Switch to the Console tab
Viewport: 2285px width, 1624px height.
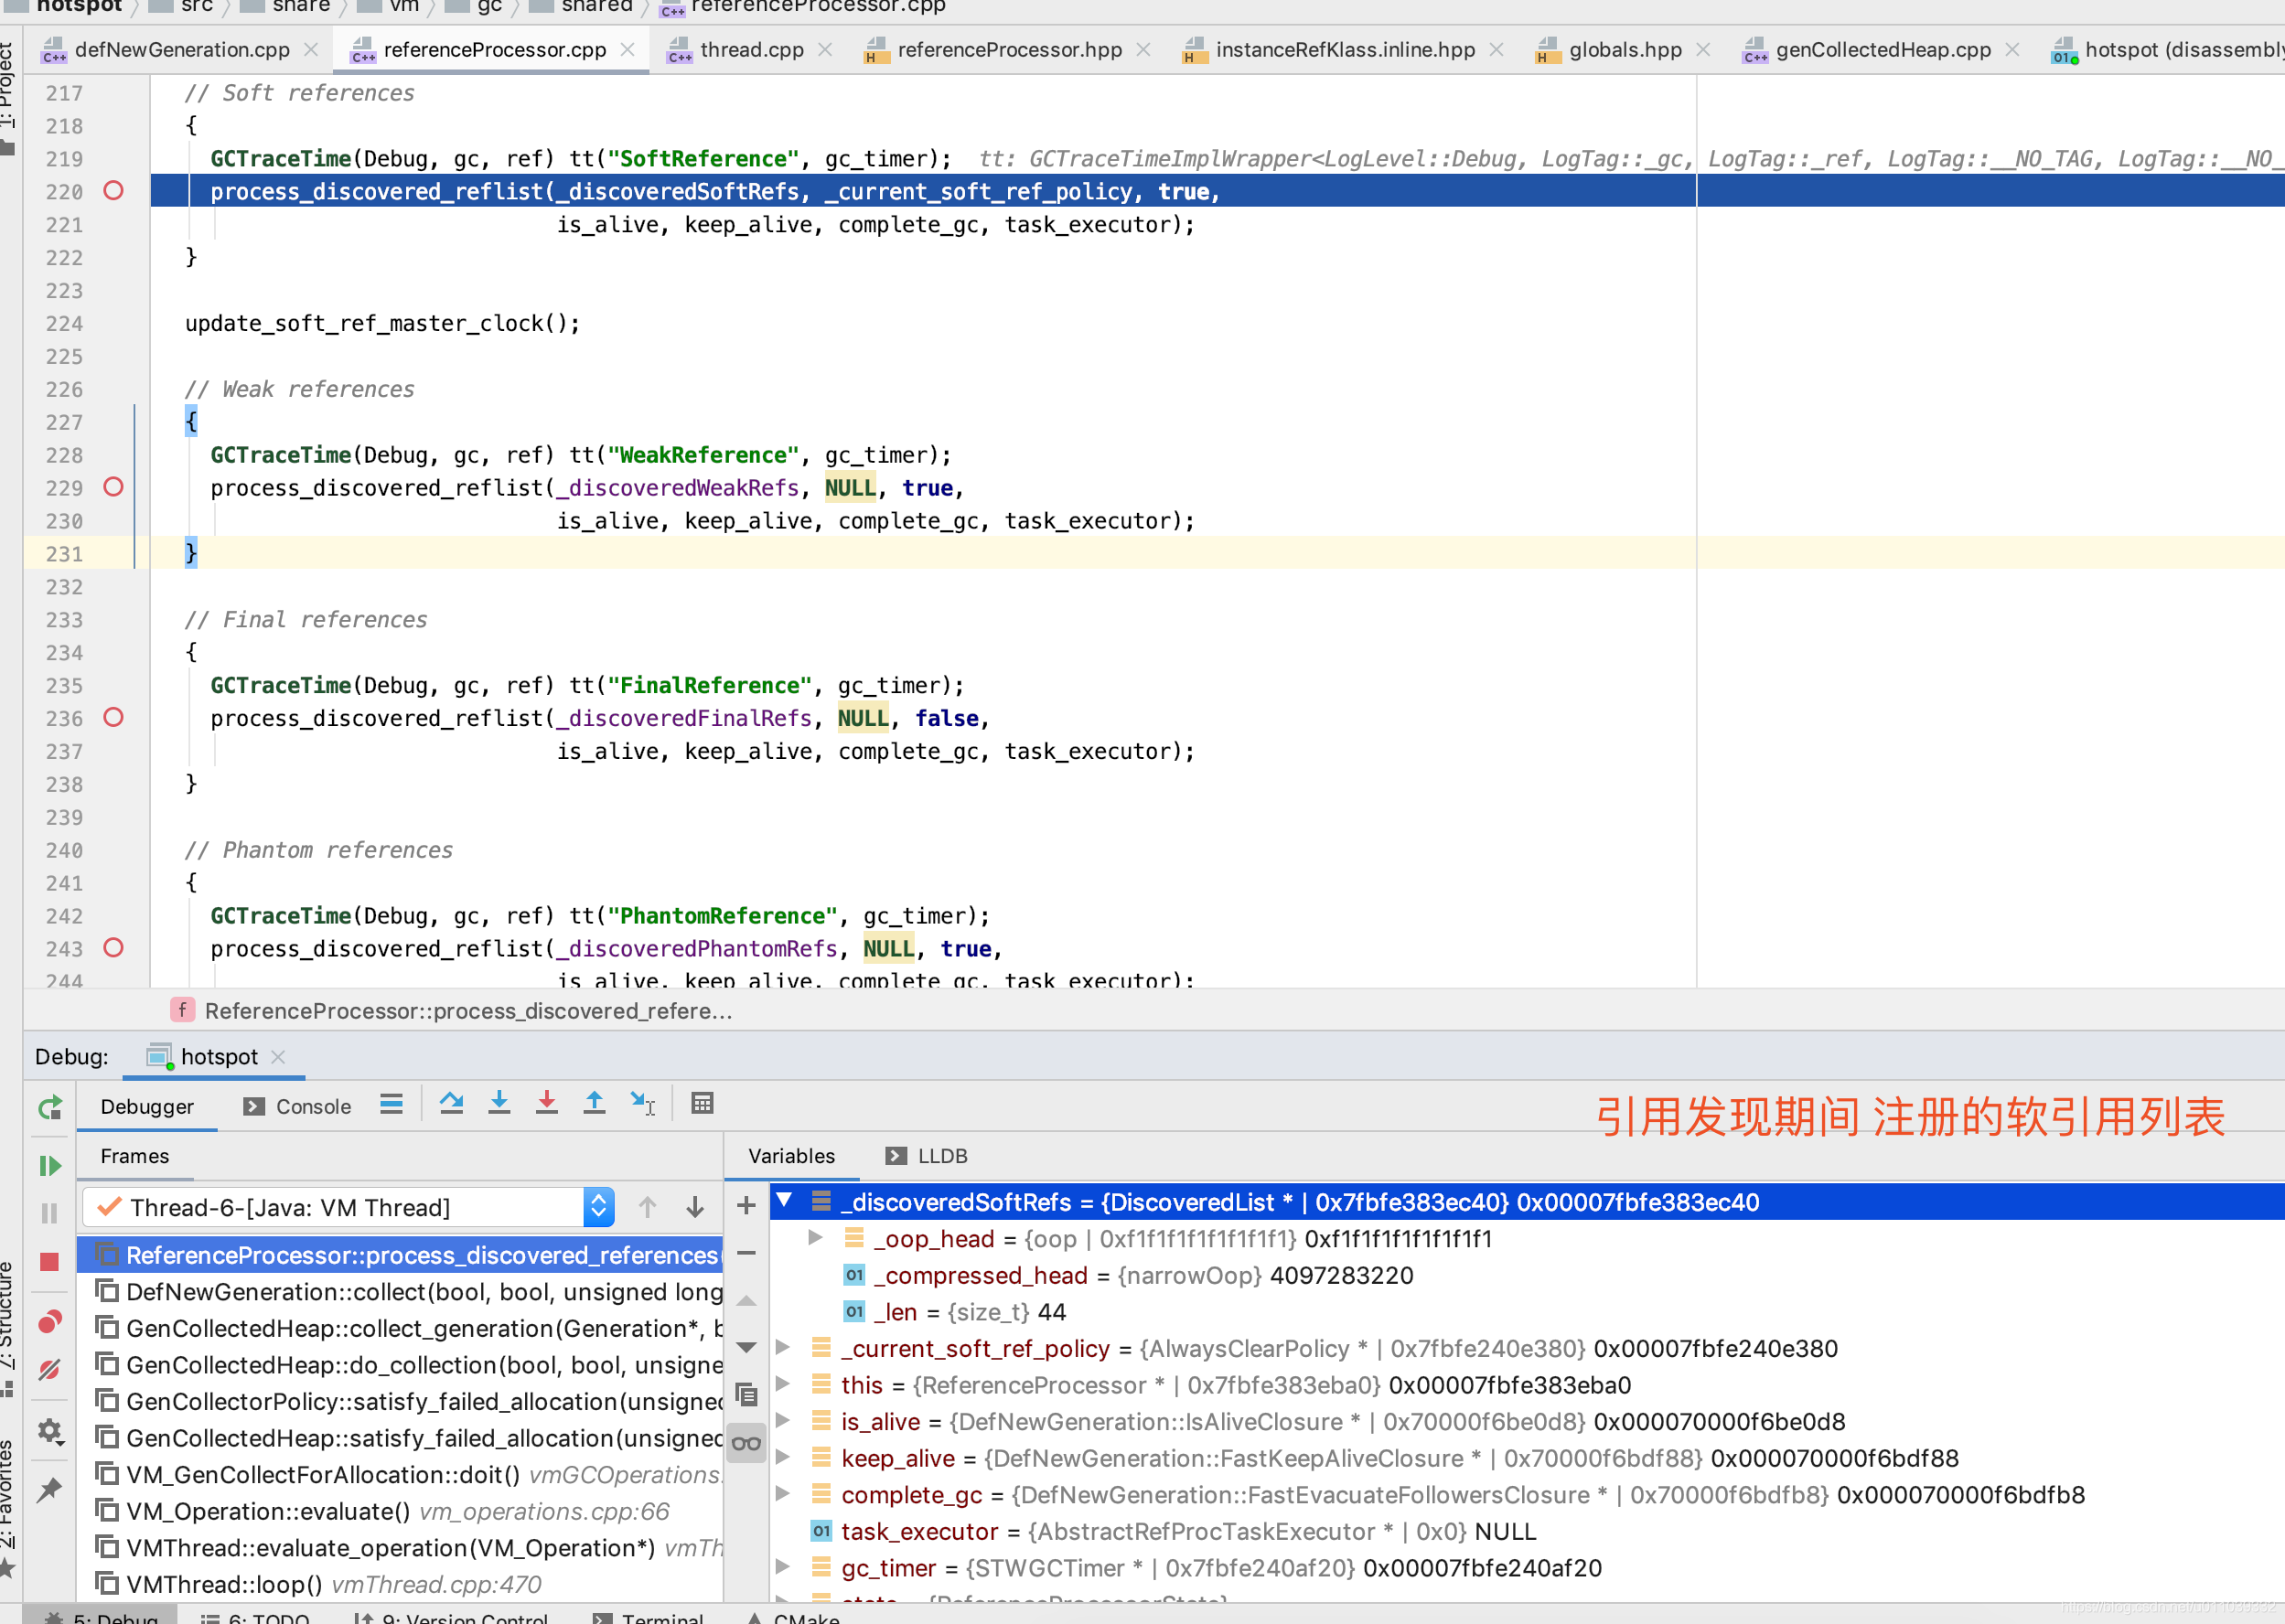click(311, 1106)
